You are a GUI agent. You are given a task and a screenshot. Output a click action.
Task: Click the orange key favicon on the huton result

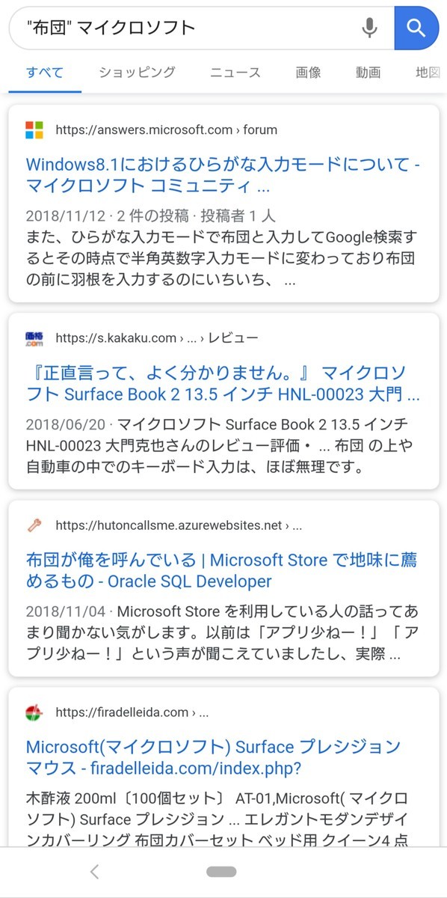coord(33,525)
